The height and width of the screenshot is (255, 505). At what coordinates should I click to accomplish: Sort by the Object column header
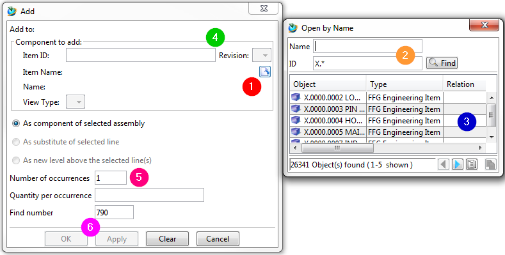[x=328, y=84]
